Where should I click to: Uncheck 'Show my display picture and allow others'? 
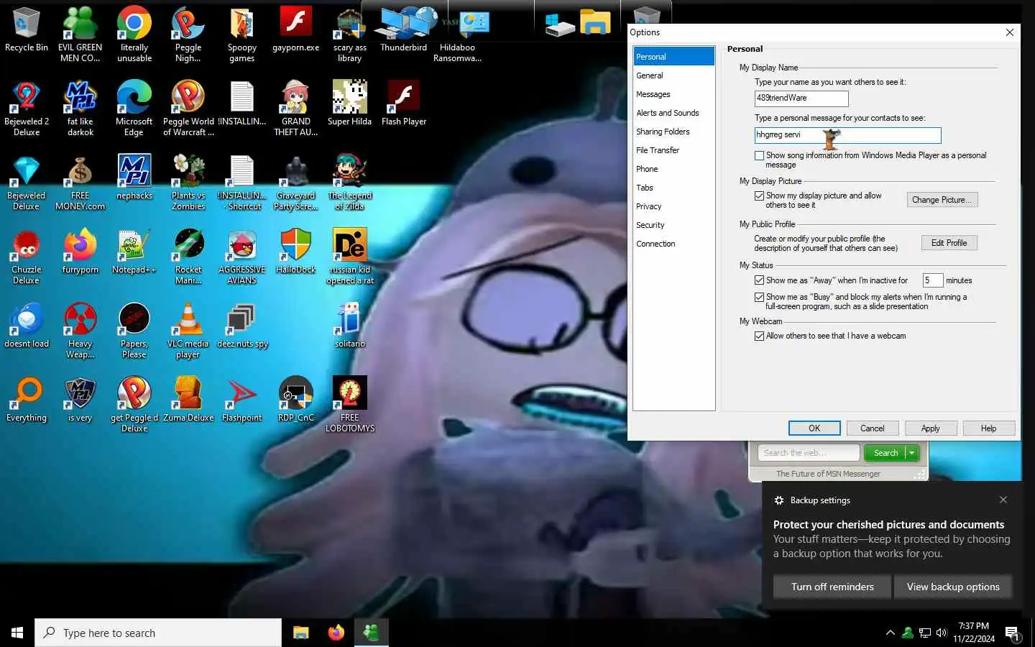point(759,196)
